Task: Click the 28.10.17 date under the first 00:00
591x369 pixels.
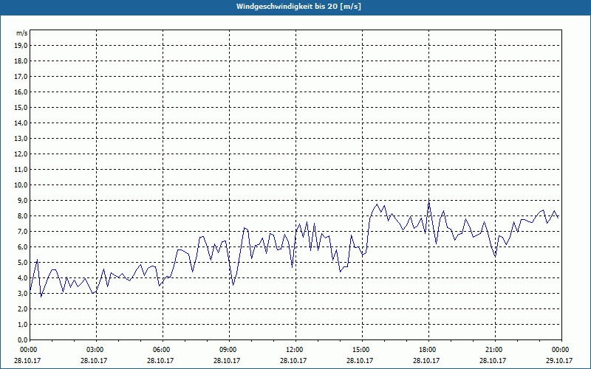Action: [x=27, y=360]
